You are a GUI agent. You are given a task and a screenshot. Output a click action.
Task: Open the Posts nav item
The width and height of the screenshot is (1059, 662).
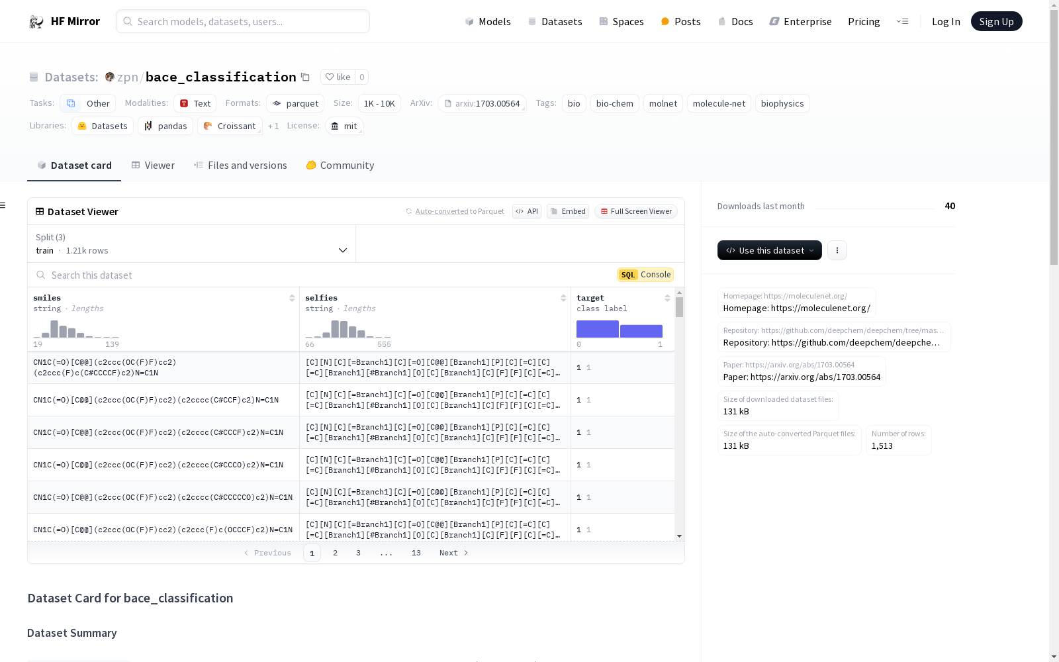[x=680, y=22]
